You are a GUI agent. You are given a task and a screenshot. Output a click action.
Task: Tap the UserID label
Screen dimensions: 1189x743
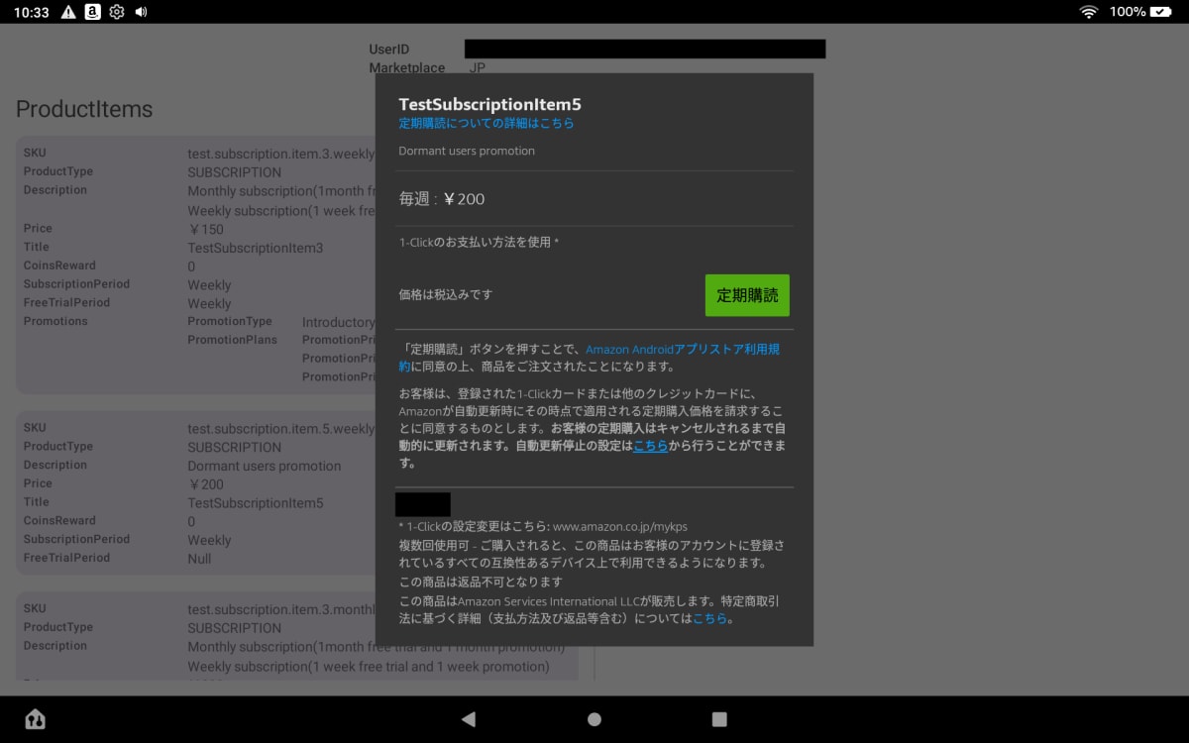click(389, 50)
